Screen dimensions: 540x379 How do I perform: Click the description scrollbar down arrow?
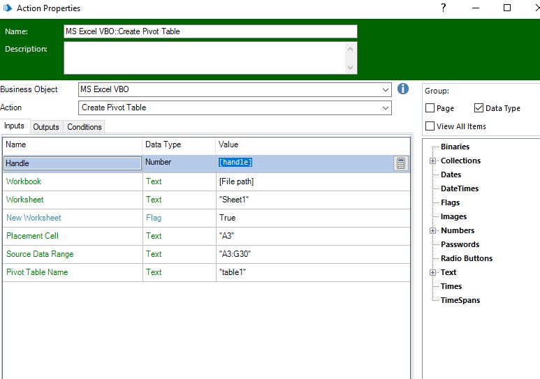[350, 68]
